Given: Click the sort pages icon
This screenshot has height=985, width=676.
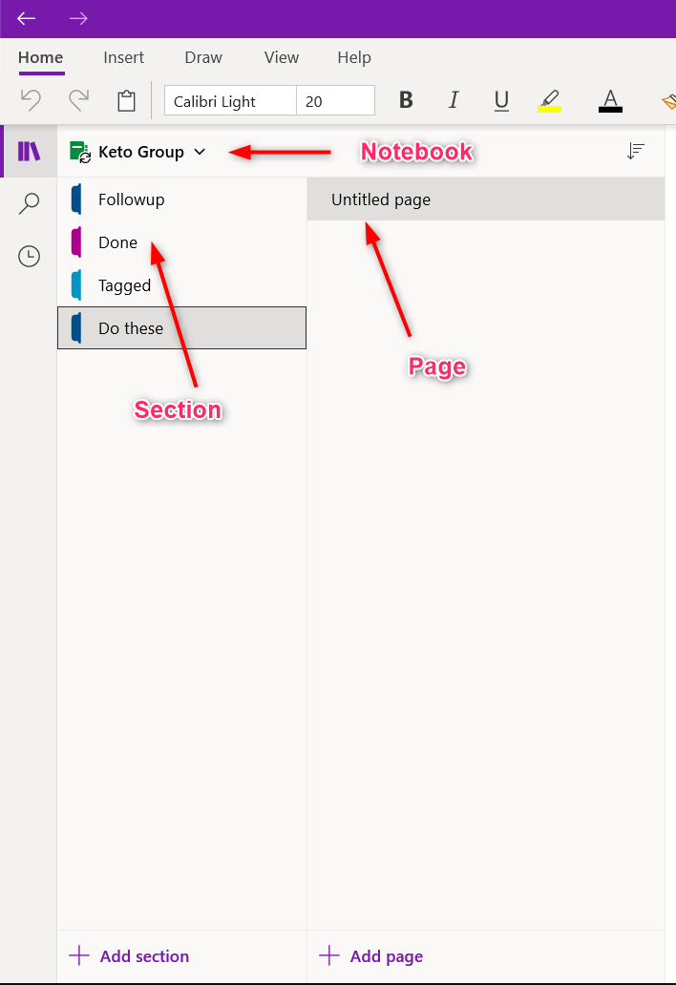Looking at the screenshot, I should coord(635,151).
